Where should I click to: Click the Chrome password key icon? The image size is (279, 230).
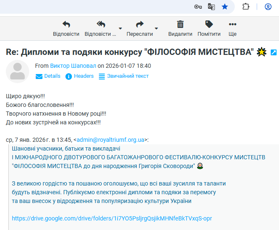[x=199, y=7]
